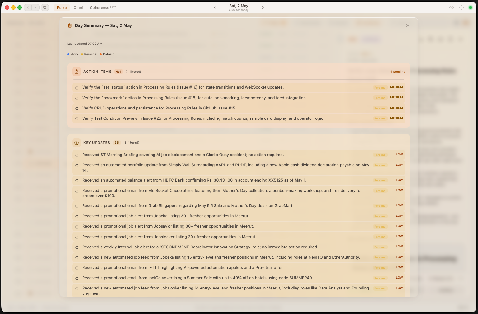
Task: Click the Personal tag on the IndiGo update
Action: pyautogui.click(x=380, y=278)
